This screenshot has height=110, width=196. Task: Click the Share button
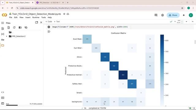(x=173, y=15)
